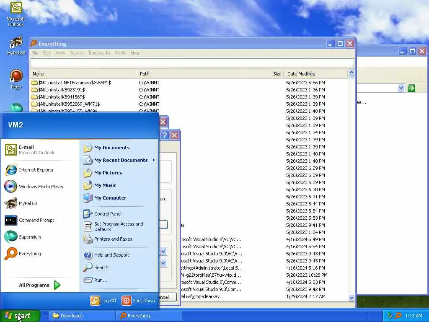Viewport: 429px width, 322px height.
Task: Open My Computer
Action: 119,198
